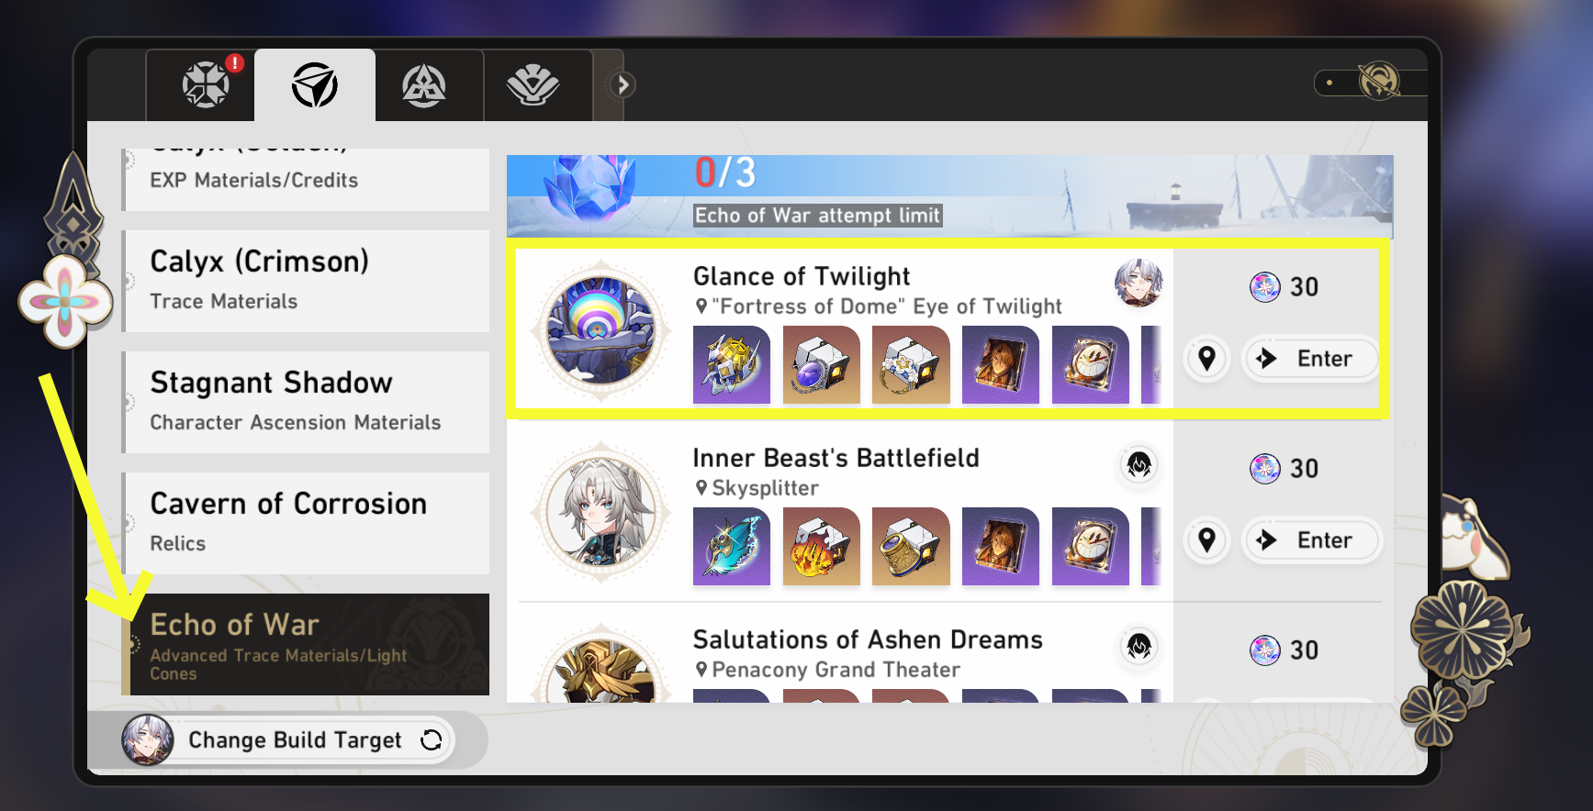
Task: Click element icon beside Salutations of Ashen Dreams
Action: point(1139,647)
